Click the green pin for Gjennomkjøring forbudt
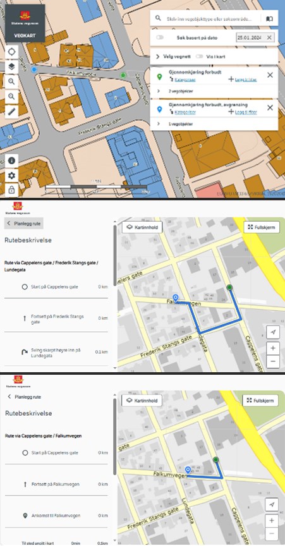The width and height of the screenshot is (285, 546). click(x=160, y=76)
